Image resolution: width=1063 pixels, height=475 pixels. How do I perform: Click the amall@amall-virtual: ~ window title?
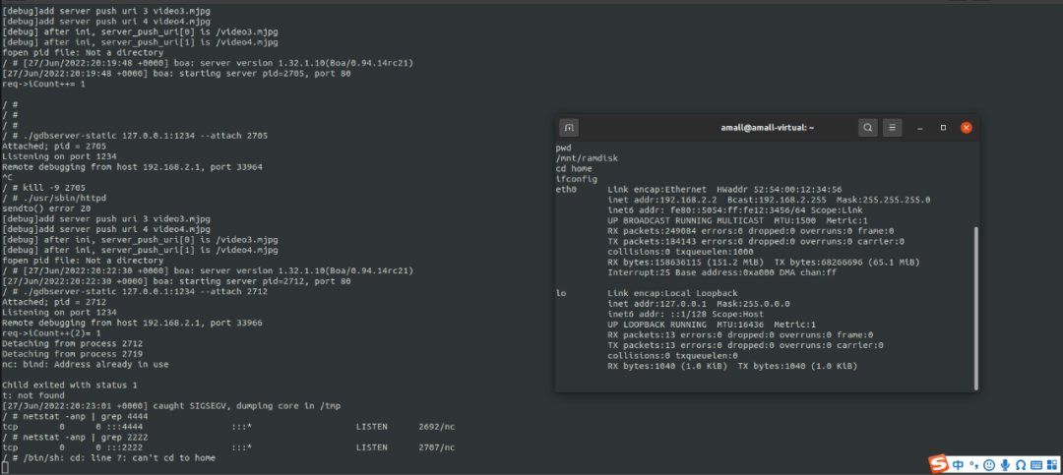coord(767,128)
